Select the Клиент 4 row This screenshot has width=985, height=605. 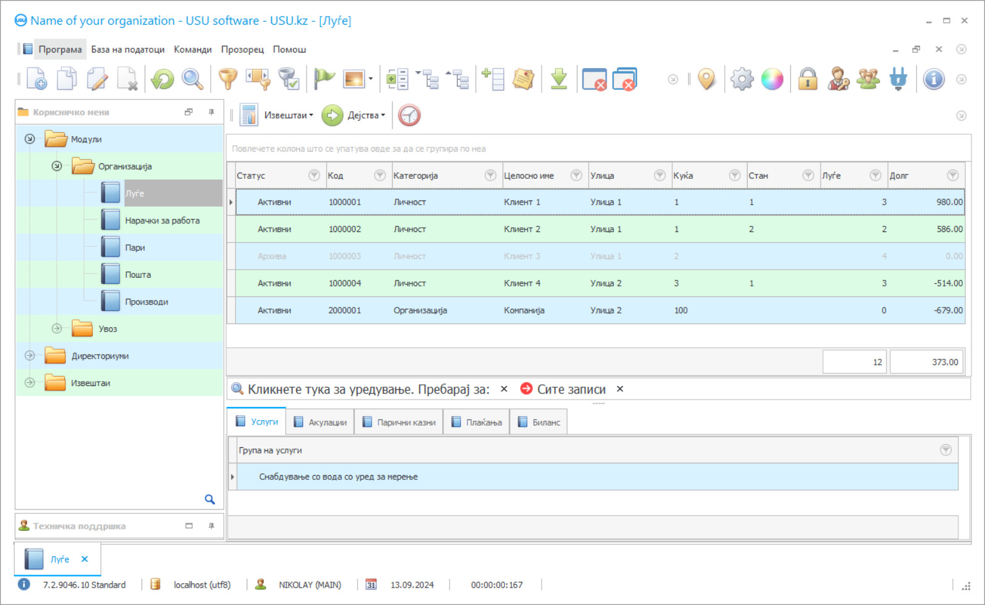click(522, 283)
